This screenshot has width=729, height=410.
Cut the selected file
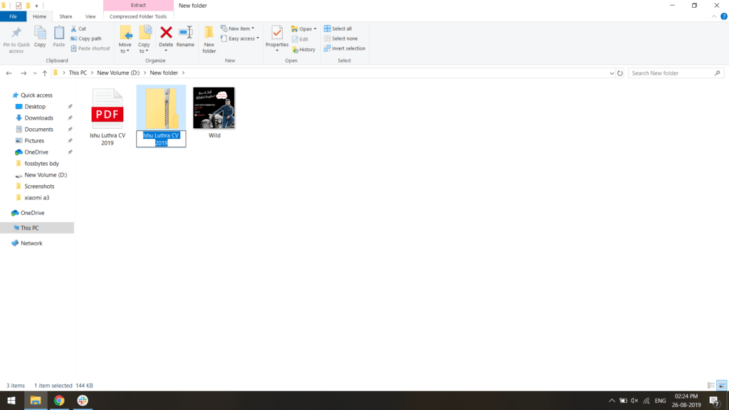click(78, 28)
